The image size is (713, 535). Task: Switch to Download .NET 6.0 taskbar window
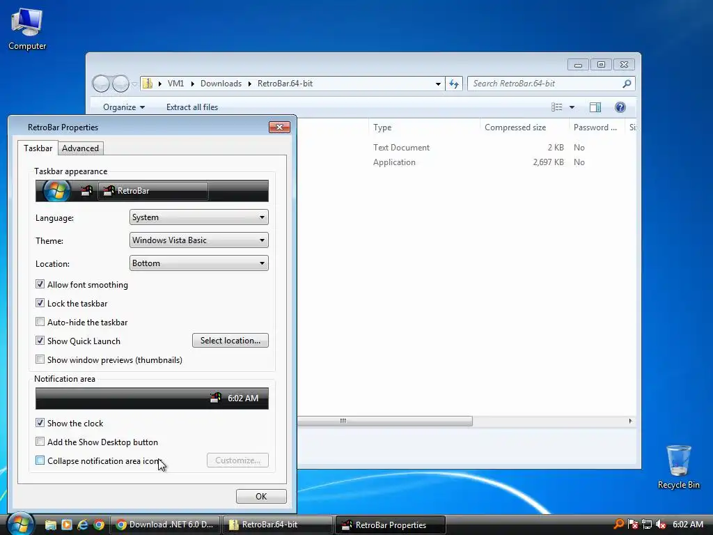tap(165, 525)
